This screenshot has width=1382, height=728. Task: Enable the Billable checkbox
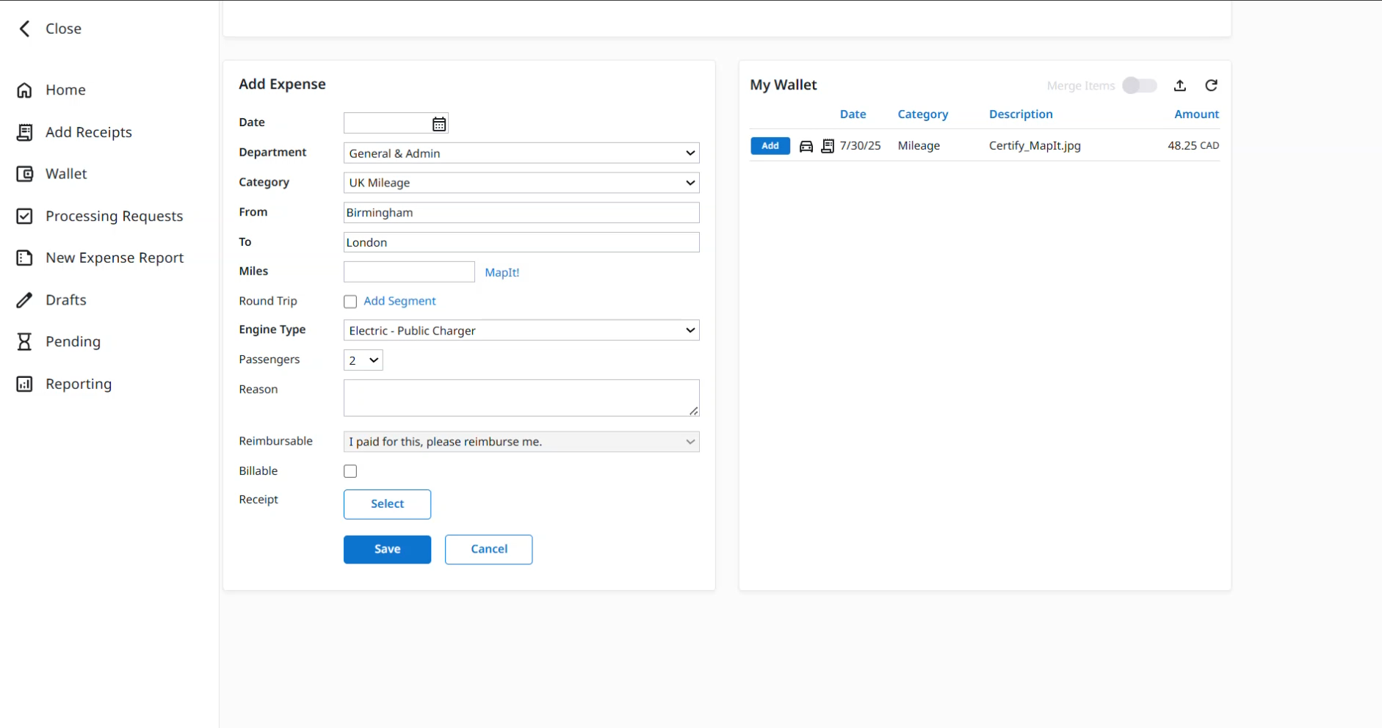click(350, 471)
